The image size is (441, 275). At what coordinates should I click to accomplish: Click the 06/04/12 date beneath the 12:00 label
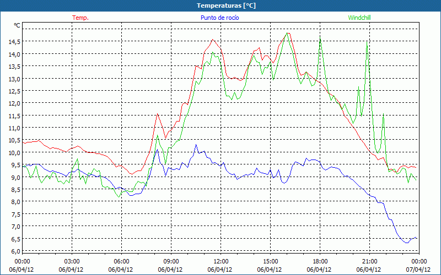click(219, 269)
